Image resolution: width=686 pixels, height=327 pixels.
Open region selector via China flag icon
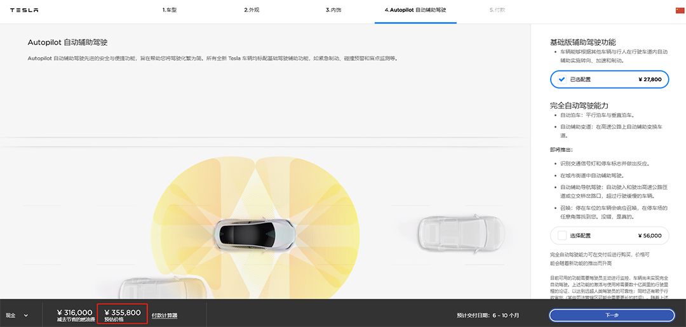point(680,10)
